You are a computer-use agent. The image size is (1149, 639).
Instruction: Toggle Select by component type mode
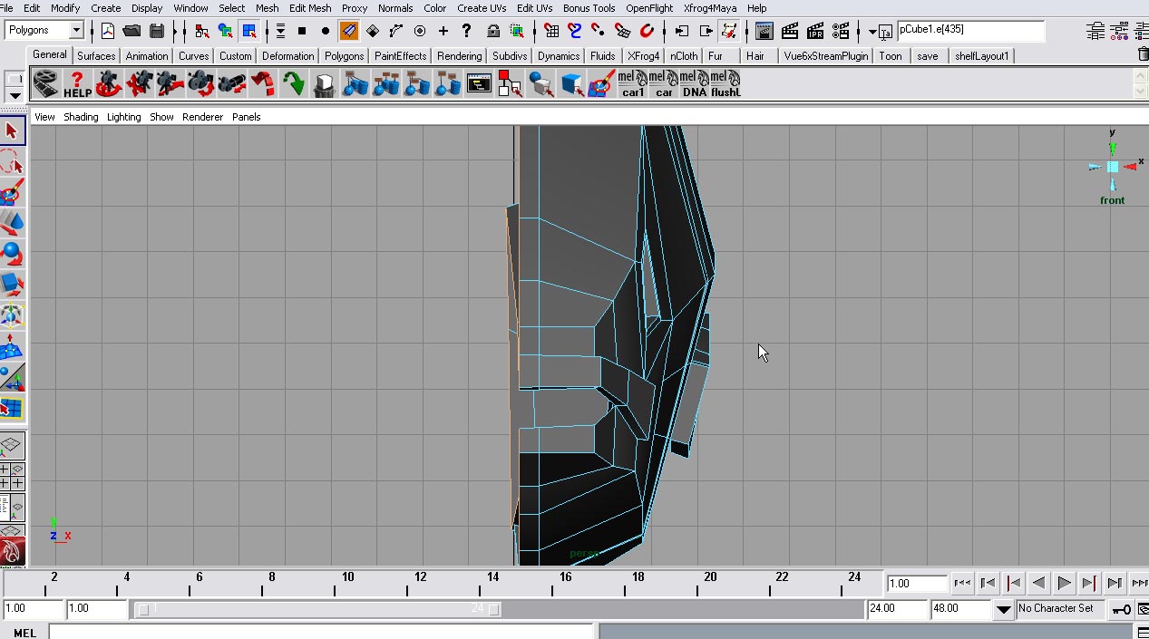tap(249, 31)
